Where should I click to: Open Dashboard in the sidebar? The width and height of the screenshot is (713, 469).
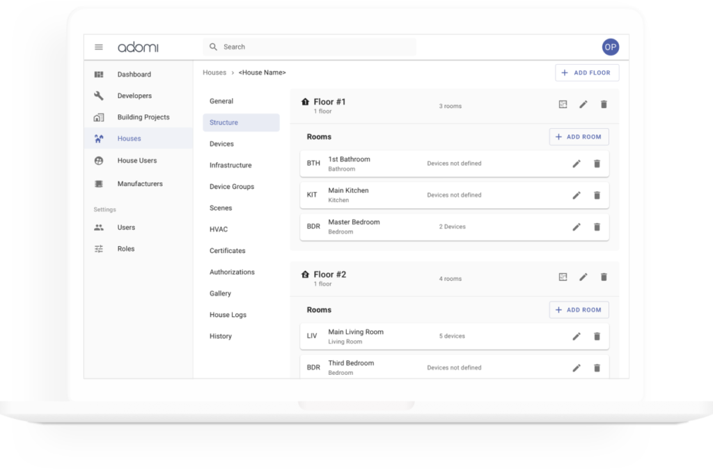[139, 74]
